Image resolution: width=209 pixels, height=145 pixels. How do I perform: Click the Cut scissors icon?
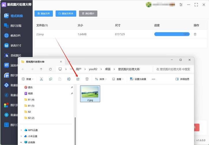pyautogui.click(x=42, y=79)
